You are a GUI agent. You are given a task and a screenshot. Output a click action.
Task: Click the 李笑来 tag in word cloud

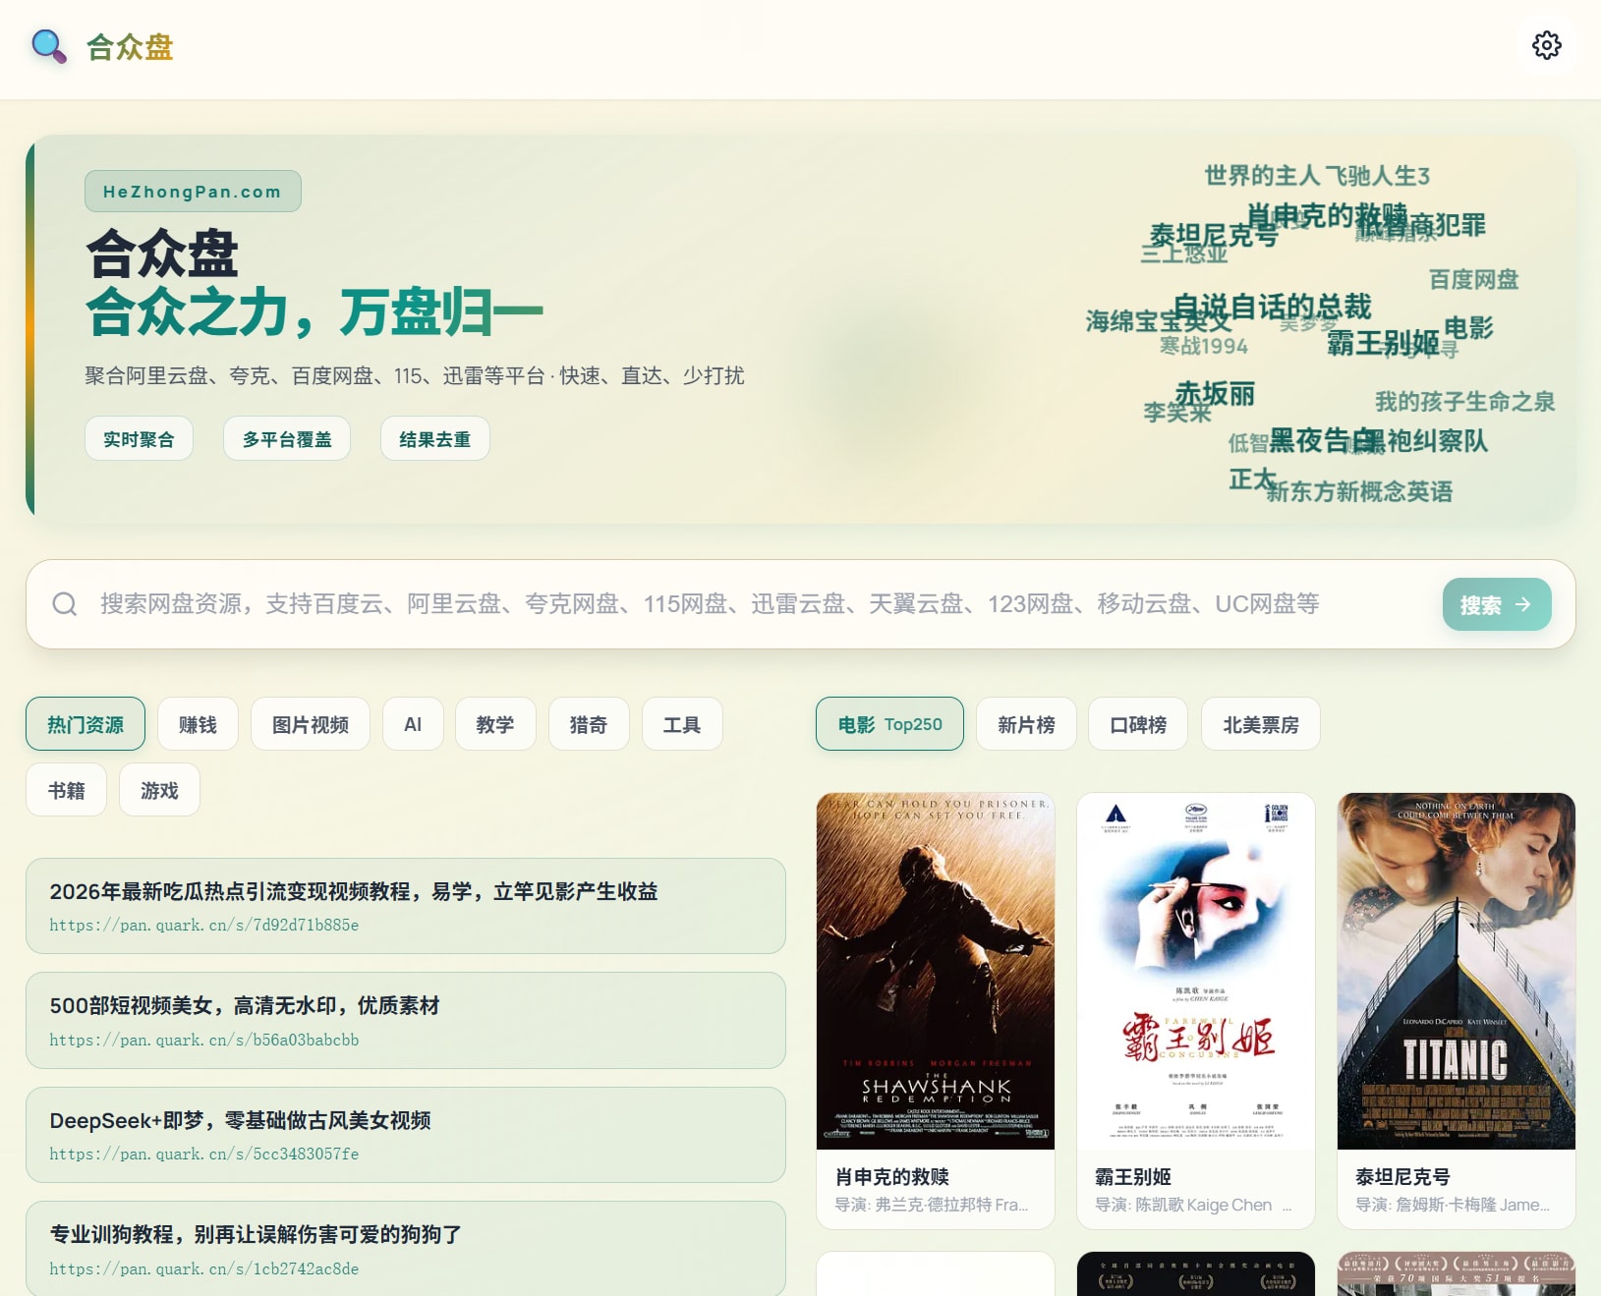pyautogui.click(x=1176, y=413)
